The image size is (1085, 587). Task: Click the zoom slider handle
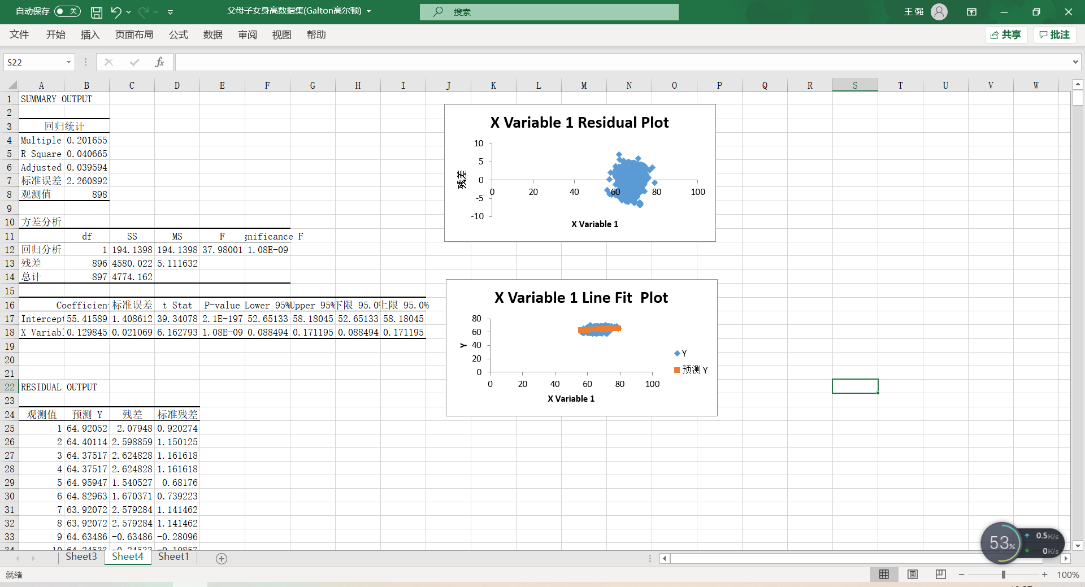(1003, 575)
